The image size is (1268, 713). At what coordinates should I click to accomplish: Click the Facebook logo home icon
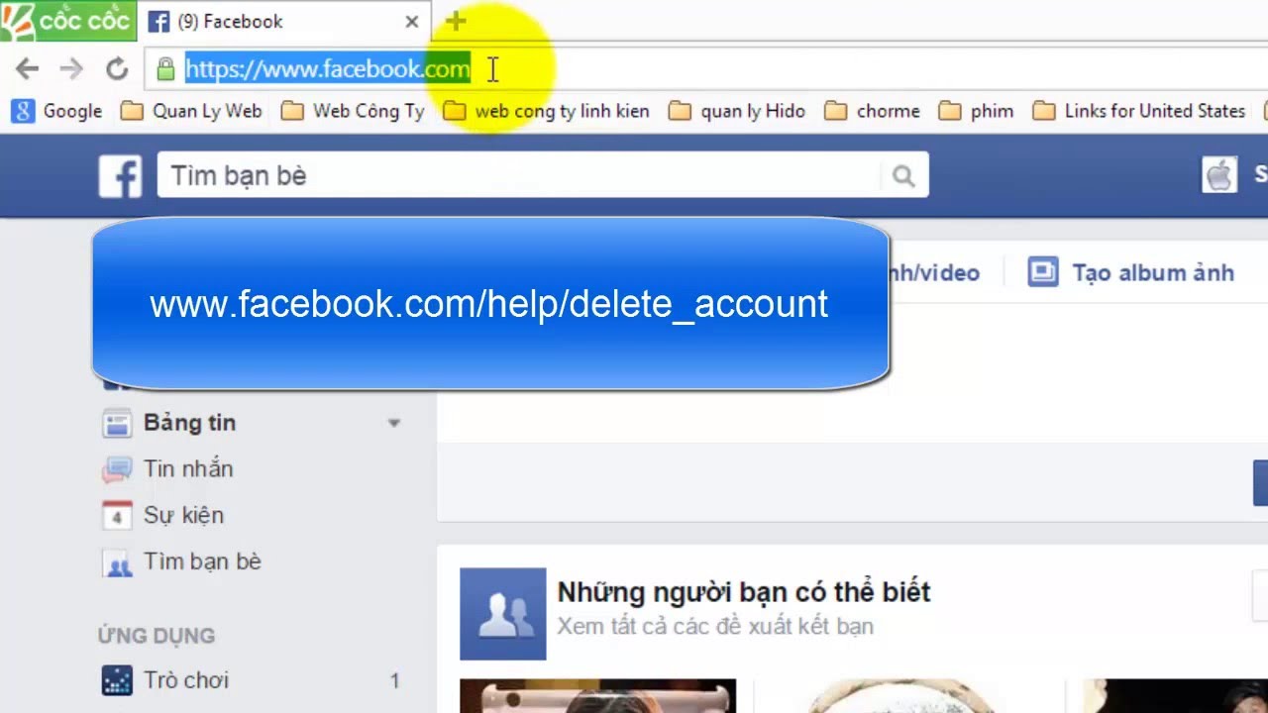(120, 176)
